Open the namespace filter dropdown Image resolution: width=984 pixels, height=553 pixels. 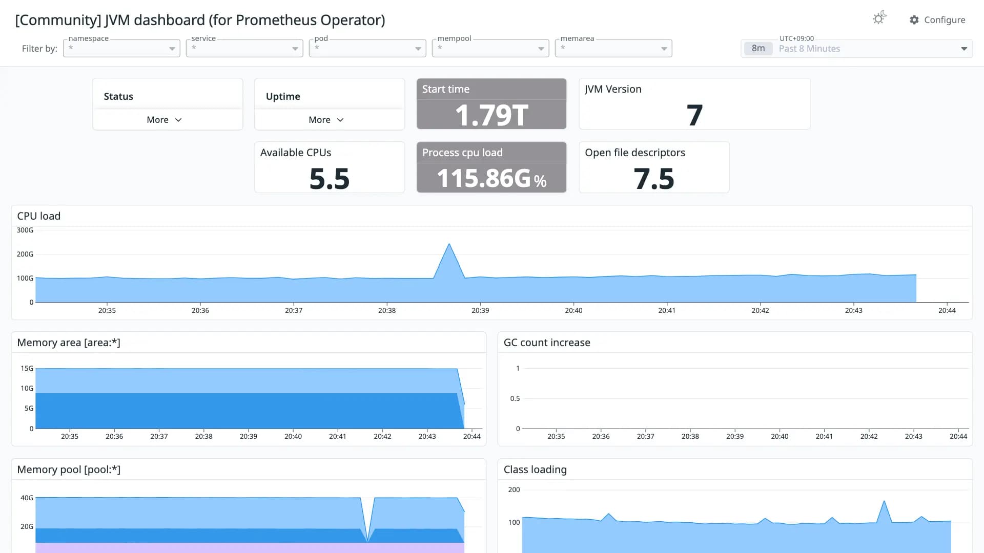pos(121,48)
